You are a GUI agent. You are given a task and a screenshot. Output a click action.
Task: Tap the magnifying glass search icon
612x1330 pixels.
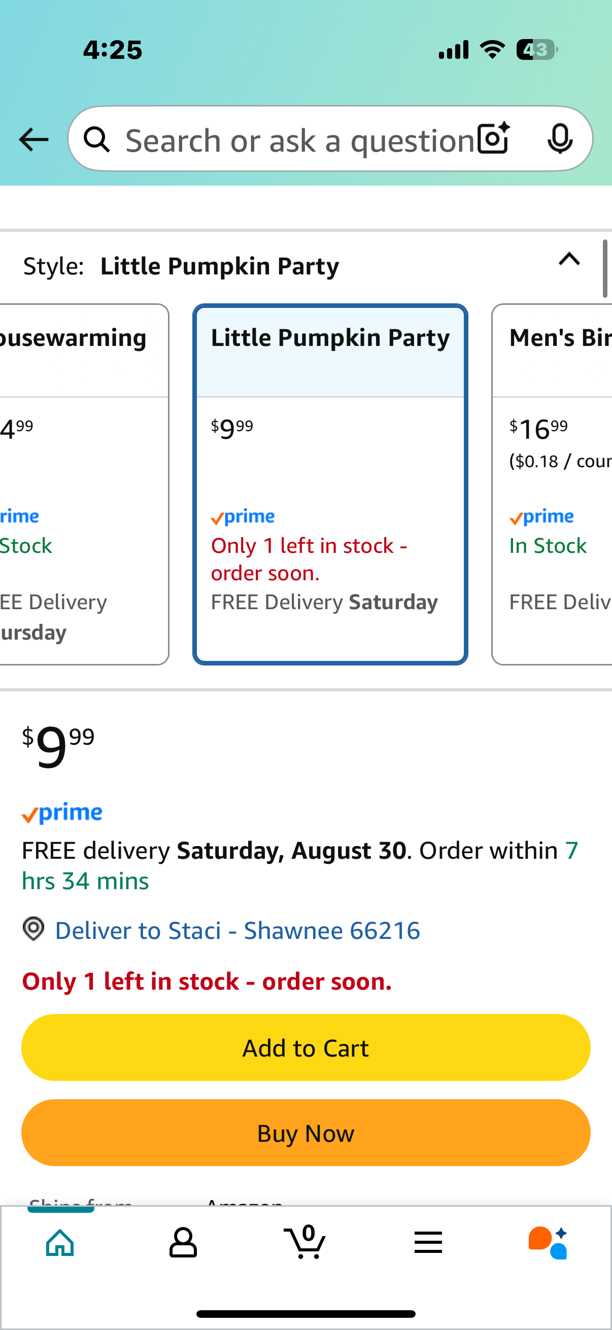(x=96, y=139)
